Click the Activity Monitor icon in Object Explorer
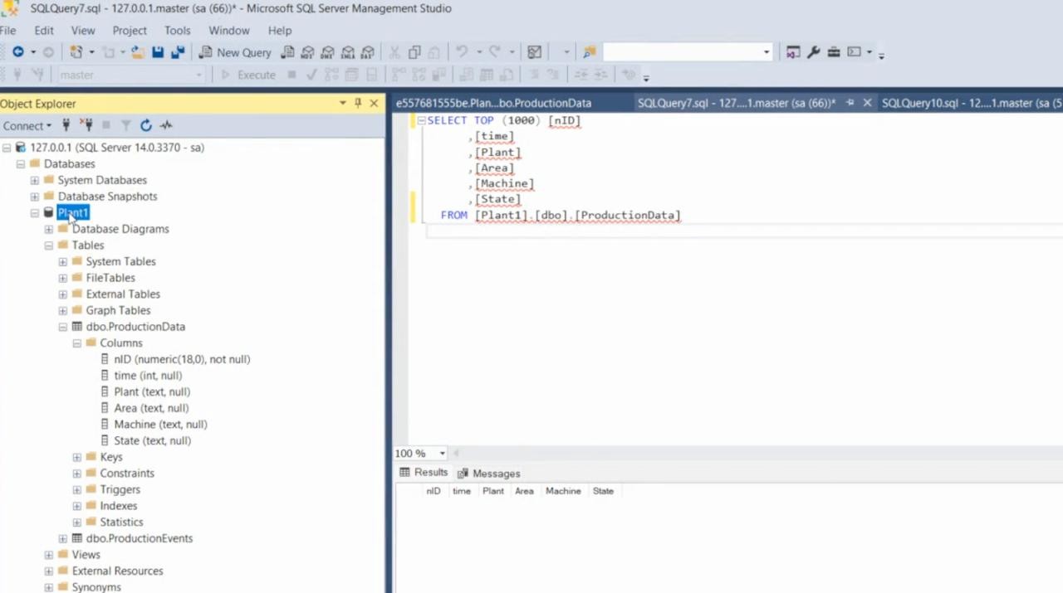 coord(166,125)
